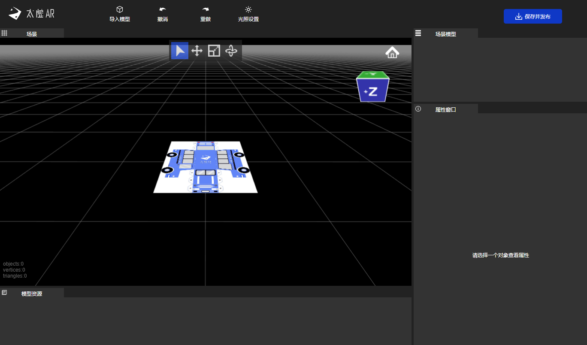Click the 请选择一个对象查看属性 placeholder text
Screen dimensions: 587x345
pos(500,255)
